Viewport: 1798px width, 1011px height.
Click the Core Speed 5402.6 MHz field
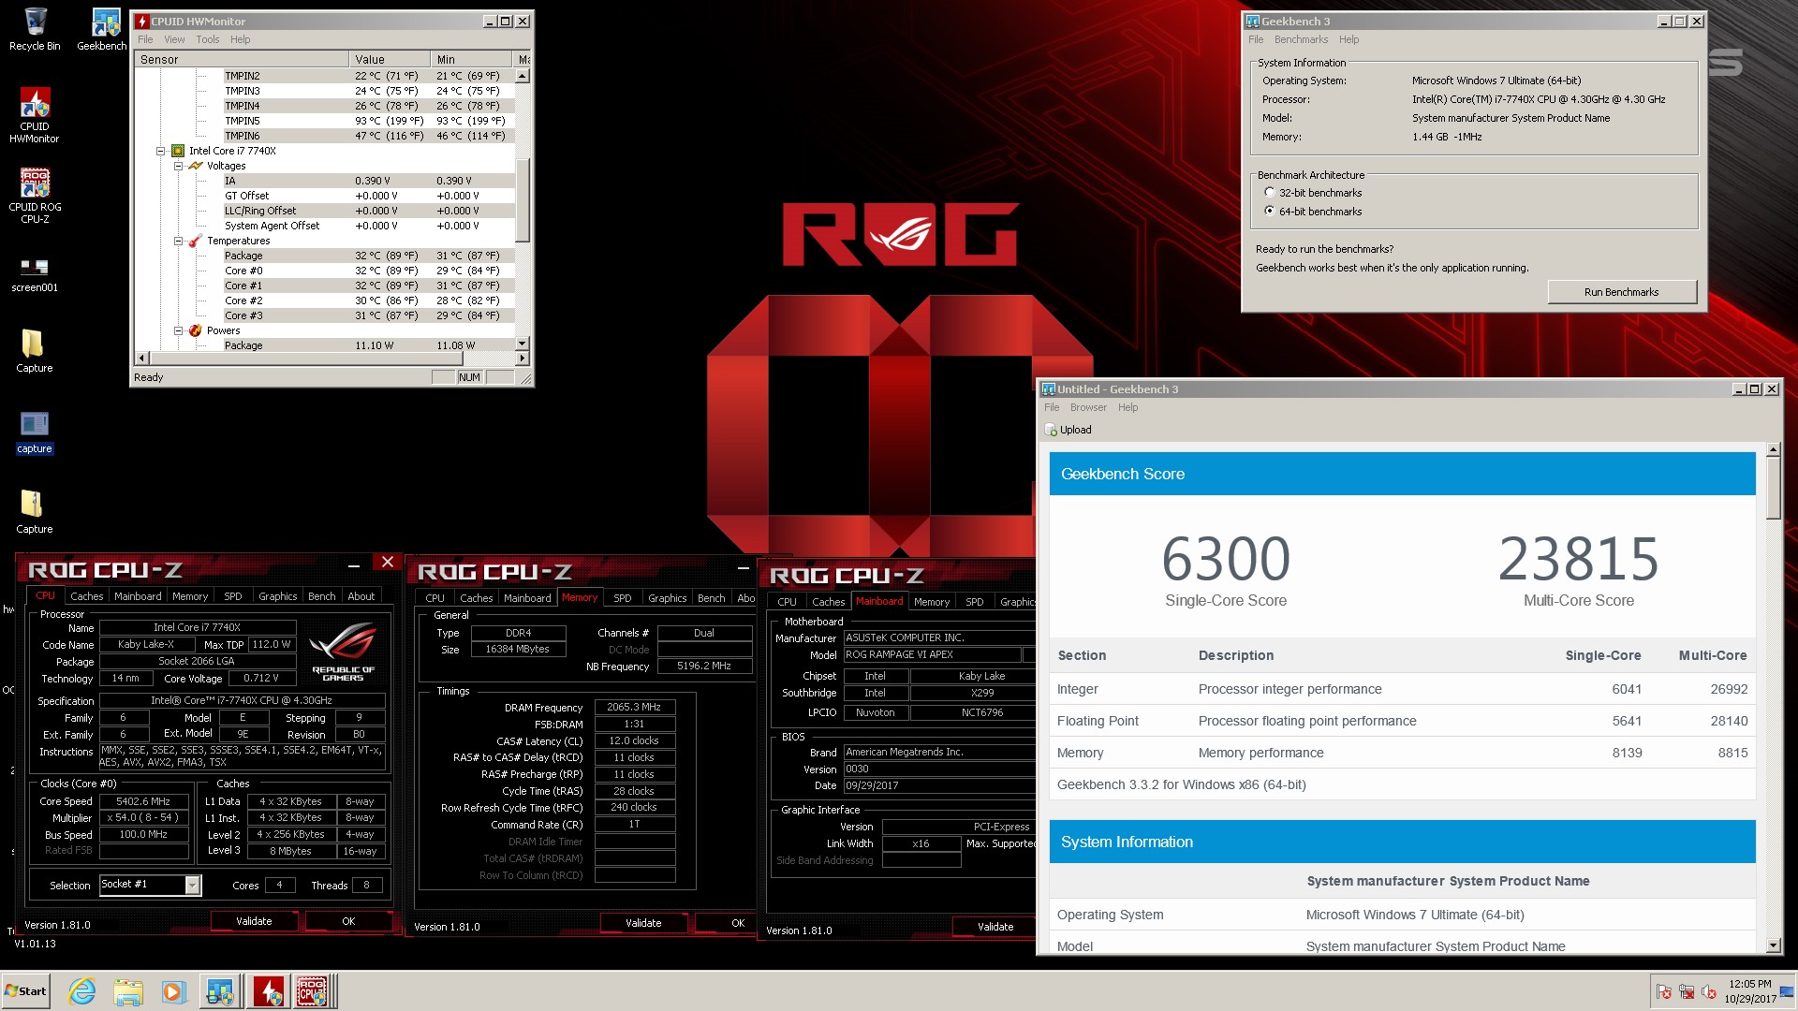click(x=143, y=801)
